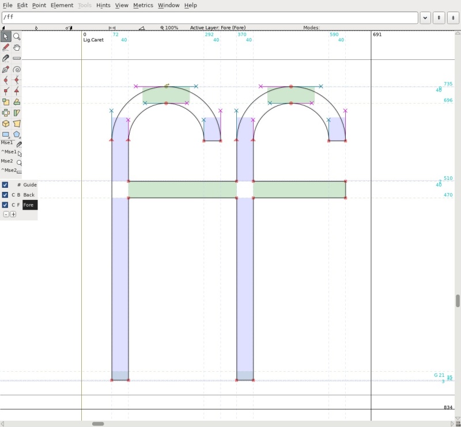Select the Spiro spiral tool
The height and width of the screenshot is (427, 461).
click(x=17, y=69)
